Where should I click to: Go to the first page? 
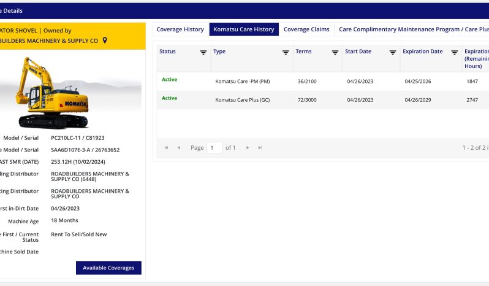(x=166, y=148)
